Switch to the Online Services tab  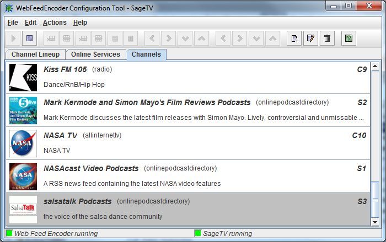pos(95,54)
